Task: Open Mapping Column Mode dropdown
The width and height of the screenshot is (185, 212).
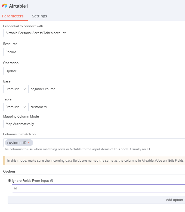Action: click(x=94, y=124)
